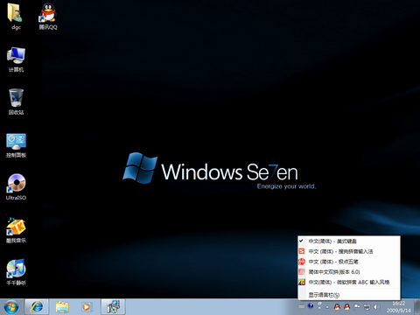Open the 16:22 clock and date

[x=398, y=307]
